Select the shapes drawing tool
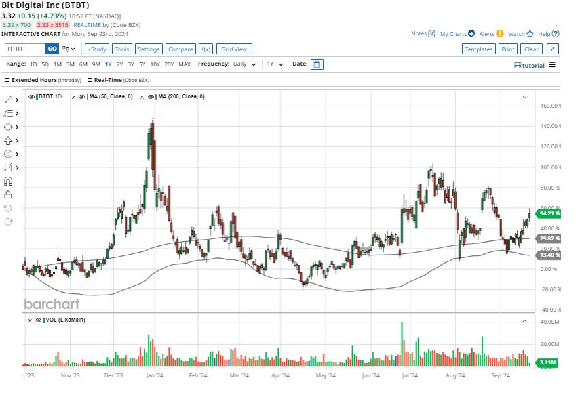 click(7, 127)
